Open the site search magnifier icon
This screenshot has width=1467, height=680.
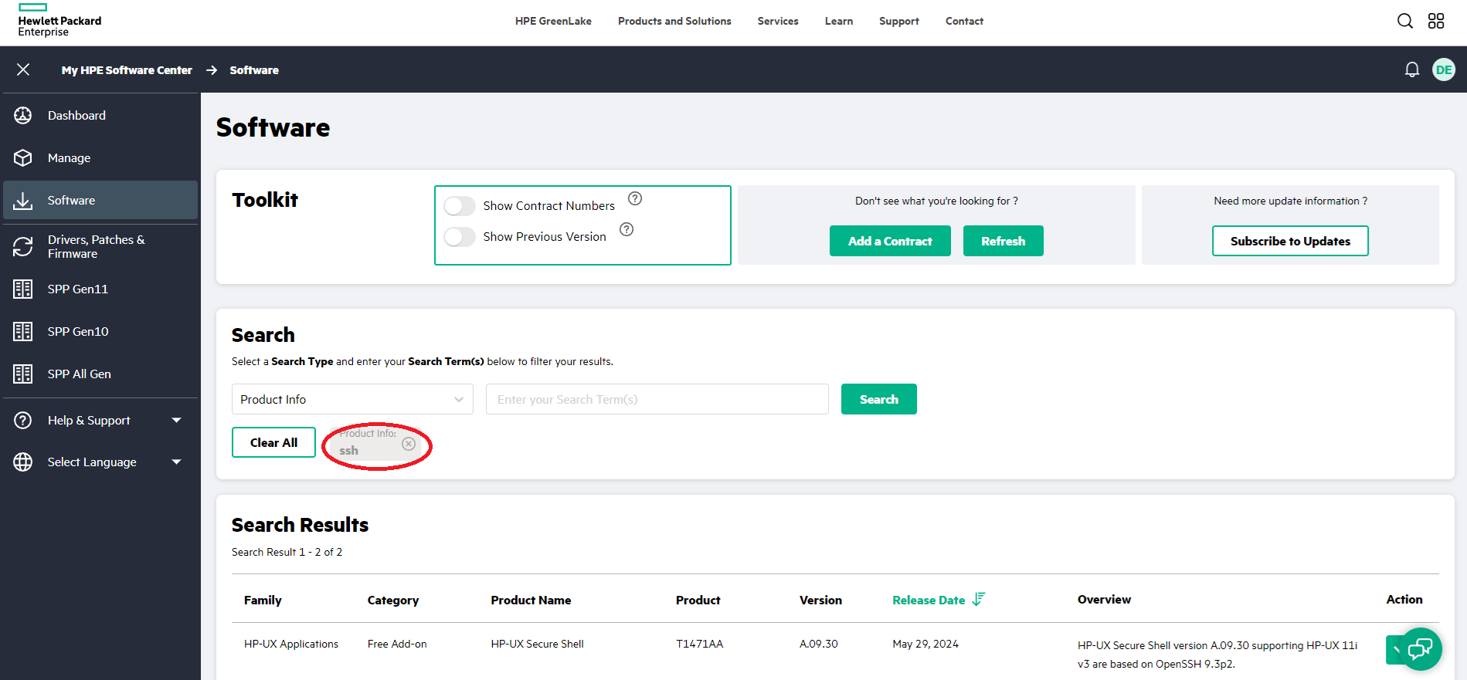(x=1405, y=21)
